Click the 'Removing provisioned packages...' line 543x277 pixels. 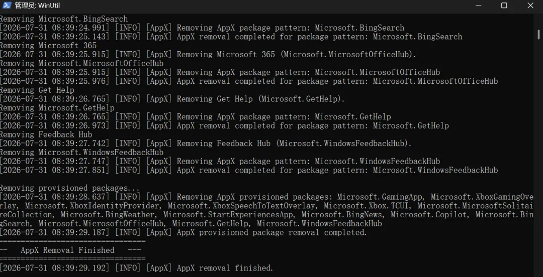[70, 188]
